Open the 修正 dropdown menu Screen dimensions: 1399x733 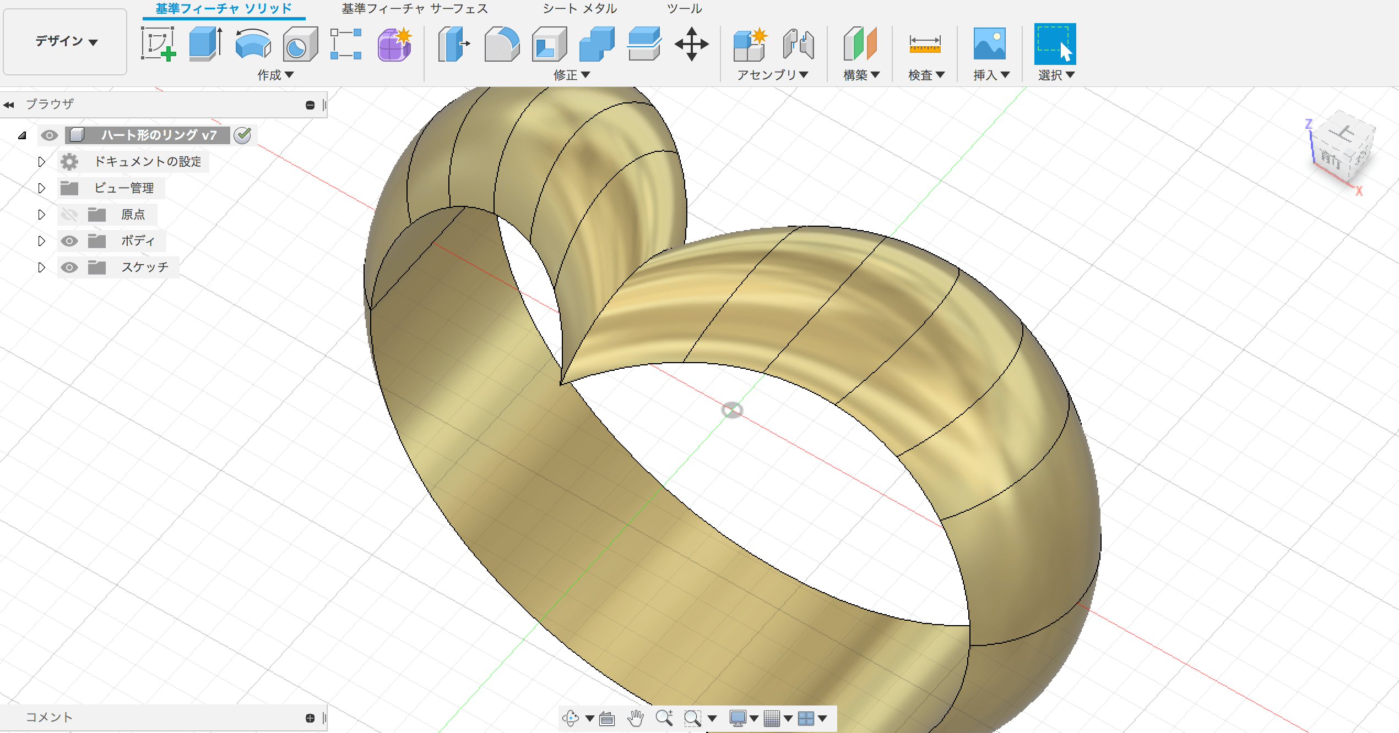coord(572,75)
